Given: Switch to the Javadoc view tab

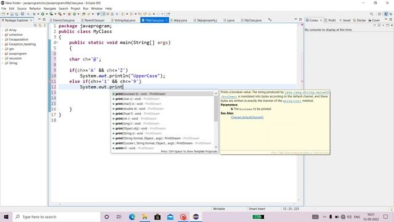Looking at the screenshot, I should [345, 20].
